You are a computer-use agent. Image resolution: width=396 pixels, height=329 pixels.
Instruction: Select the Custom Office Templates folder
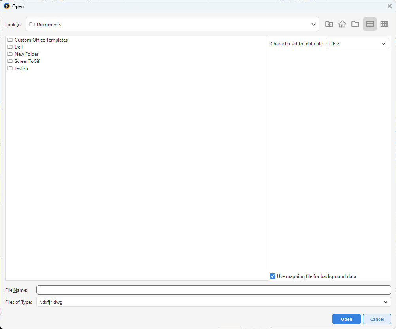pyautogui.click(x=41, y=40)
